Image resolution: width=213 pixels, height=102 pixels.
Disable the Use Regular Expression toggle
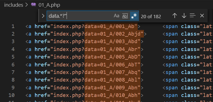click(134, 16)
